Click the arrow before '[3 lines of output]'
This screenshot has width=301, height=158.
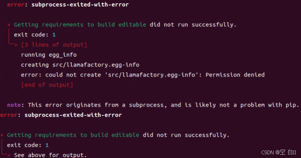coord(15,45)
